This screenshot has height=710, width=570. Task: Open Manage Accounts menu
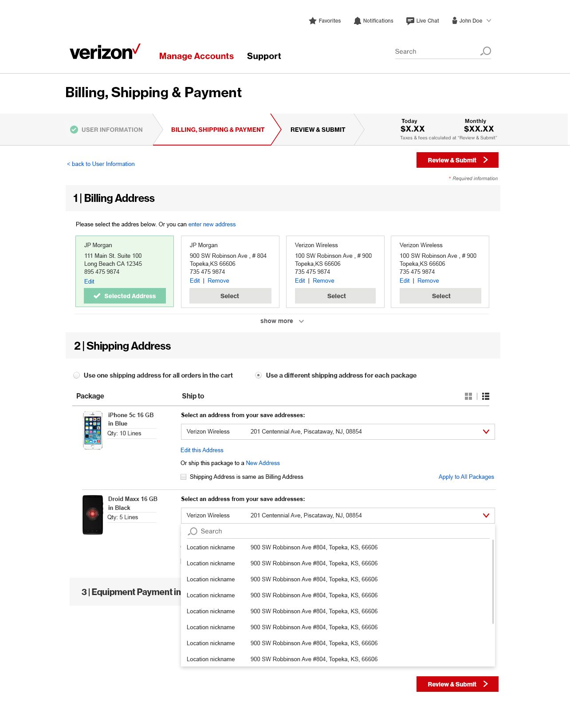197,56
